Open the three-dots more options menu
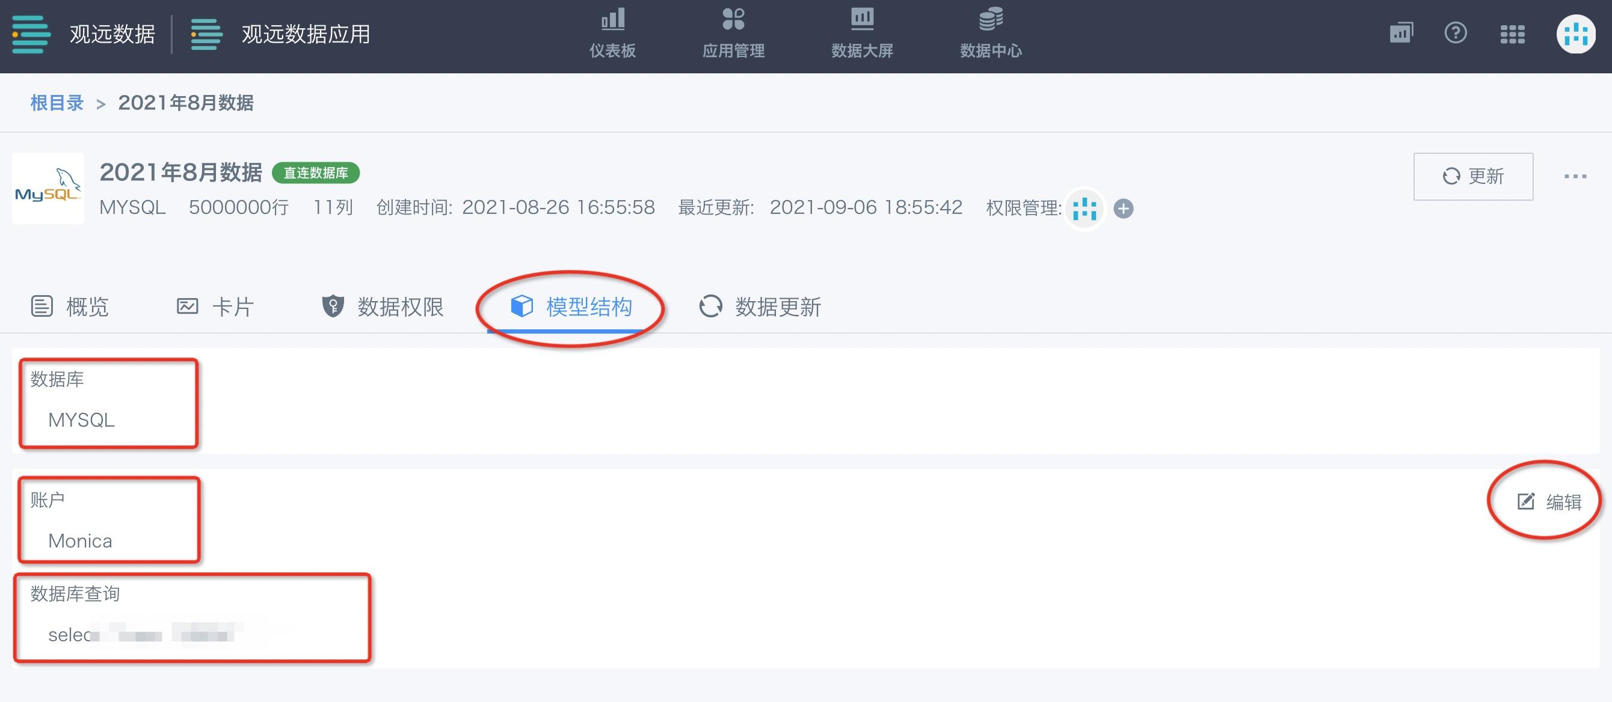Image resolution: width=1612 pixels, height=702 pixels. point(1575,176)
